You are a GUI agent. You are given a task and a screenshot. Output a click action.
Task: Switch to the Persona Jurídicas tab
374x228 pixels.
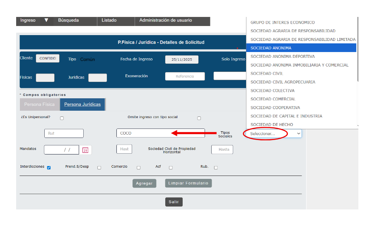(82, 104)
